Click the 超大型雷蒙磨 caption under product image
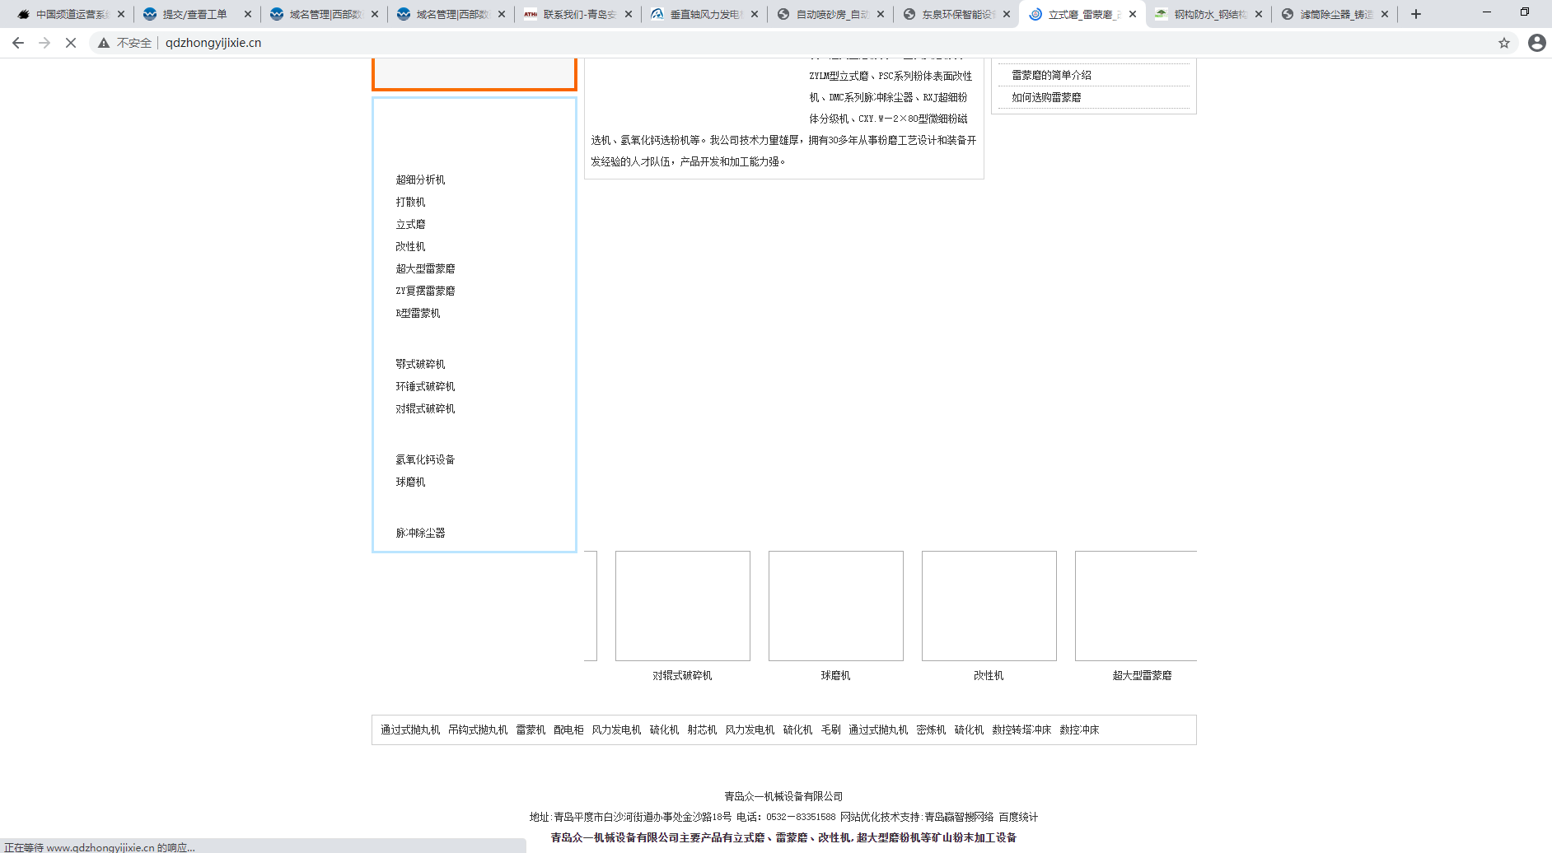Screen dimensions: 1552x853 (x=1142, y=675)
